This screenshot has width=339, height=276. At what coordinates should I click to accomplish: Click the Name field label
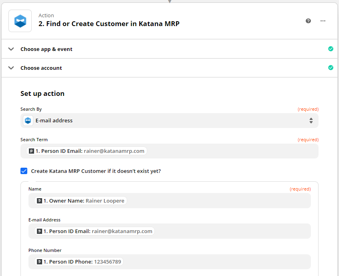tap(35, 189)
